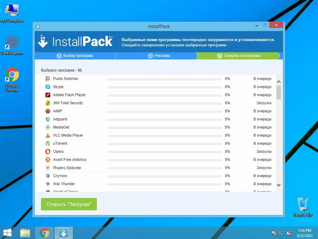318x239 pixels.
Task: Click the InstallPack.ru logo in header
Action: (75, 41)
